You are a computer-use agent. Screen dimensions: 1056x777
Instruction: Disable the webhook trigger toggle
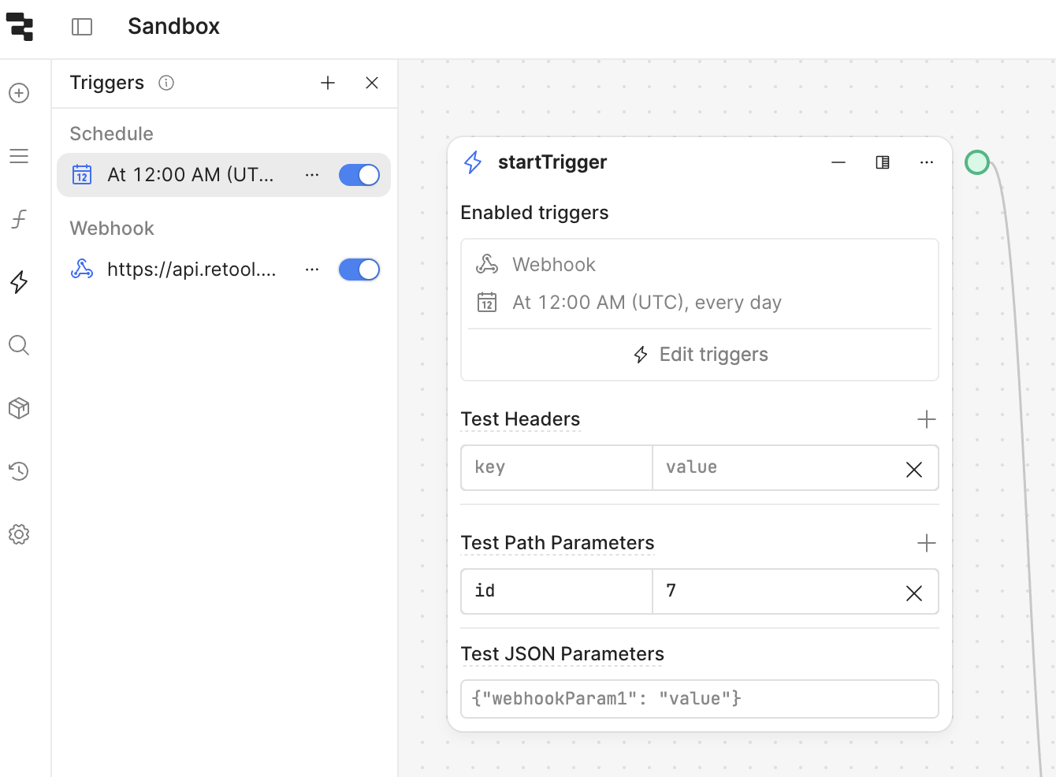[359, 270]
